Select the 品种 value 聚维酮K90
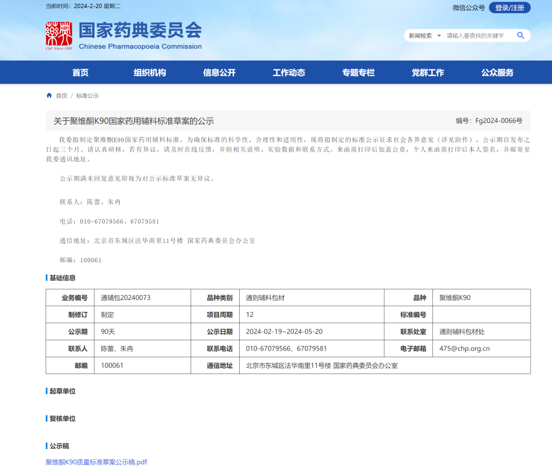Screen dimensions: 552x470 pyautogui.click(x=455, y=298)
